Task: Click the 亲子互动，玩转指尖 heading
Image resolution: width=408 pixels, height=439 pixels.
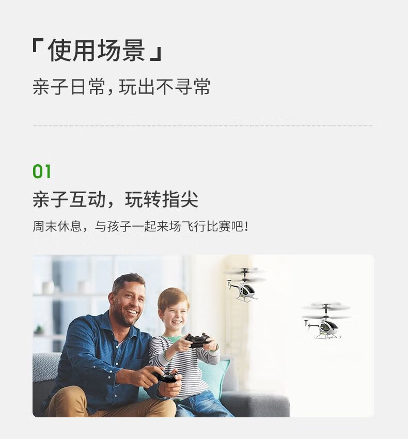Action: click(115, 199)
